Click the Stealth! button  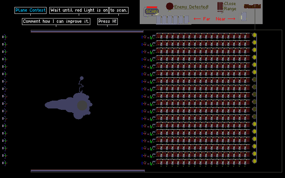coord(252,6)
